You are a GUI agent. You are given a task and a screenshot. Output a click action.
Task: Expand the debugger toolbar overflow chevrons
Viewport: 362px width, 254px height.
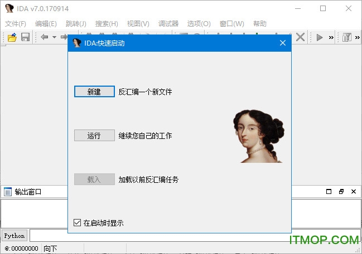click(331, 37)
